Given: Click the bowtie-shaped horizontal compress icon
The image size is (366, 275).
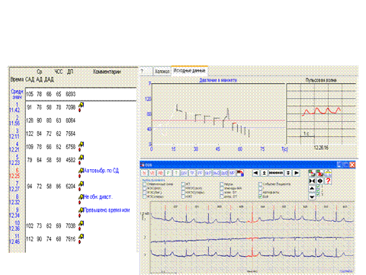Looking at the screenshot, I should [x=312, y=181].
